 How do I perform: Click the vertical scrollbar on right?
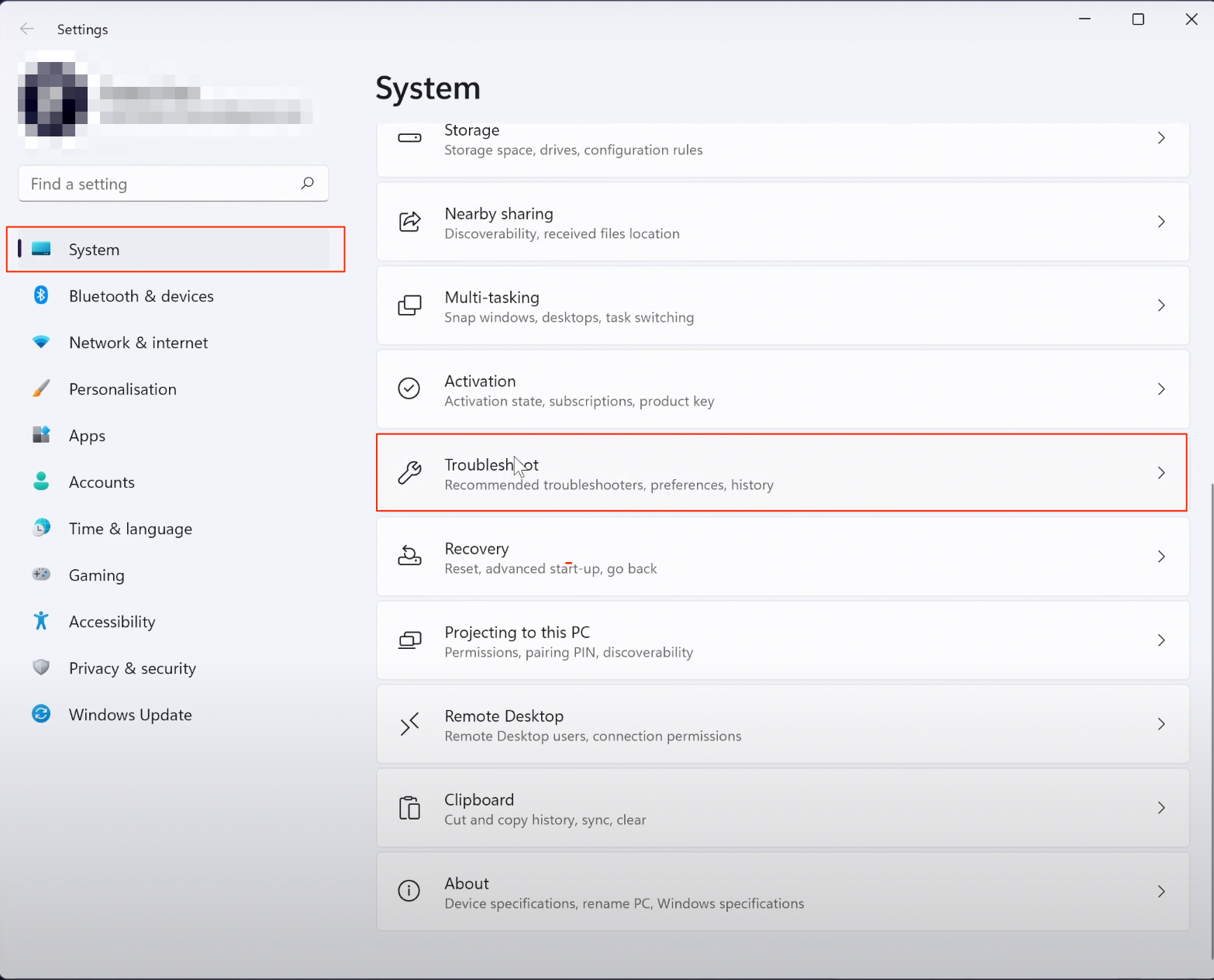1211,698
